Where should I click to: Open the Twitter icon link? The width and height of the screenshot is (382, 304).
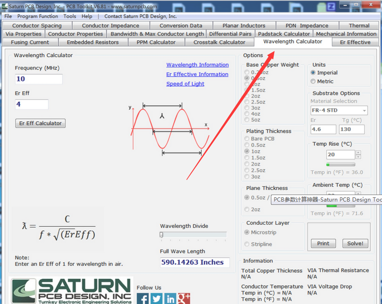pyautogui.click(x=157, y=298)
